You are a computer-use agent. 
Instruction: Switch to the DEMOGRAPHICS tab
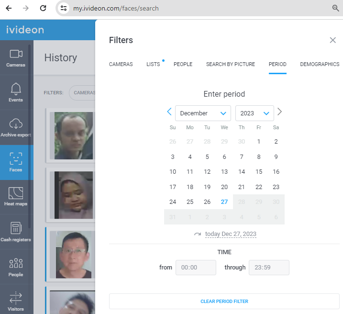pos(320,64)
